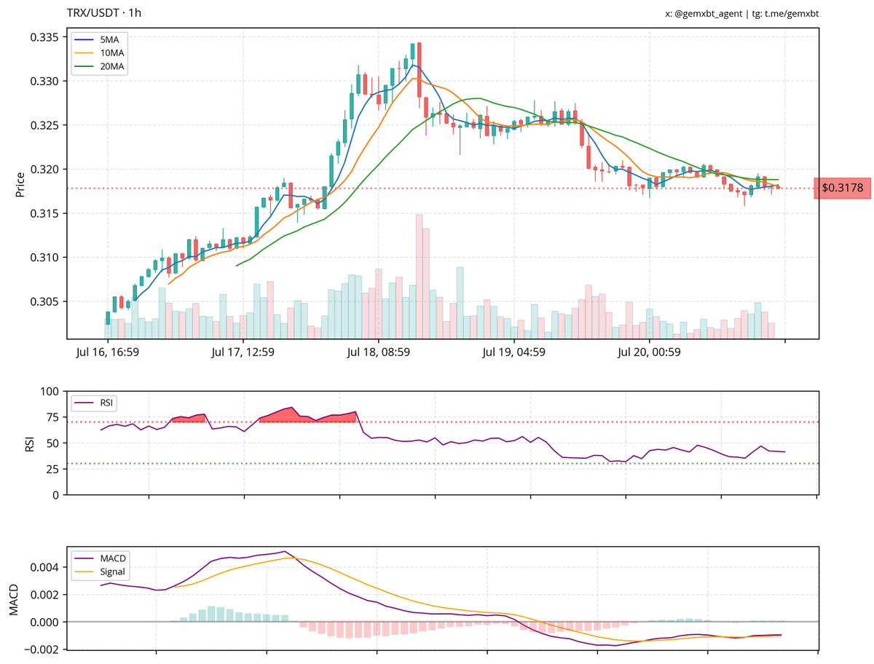Select the Signal legend entry

[x=101, y=572]
